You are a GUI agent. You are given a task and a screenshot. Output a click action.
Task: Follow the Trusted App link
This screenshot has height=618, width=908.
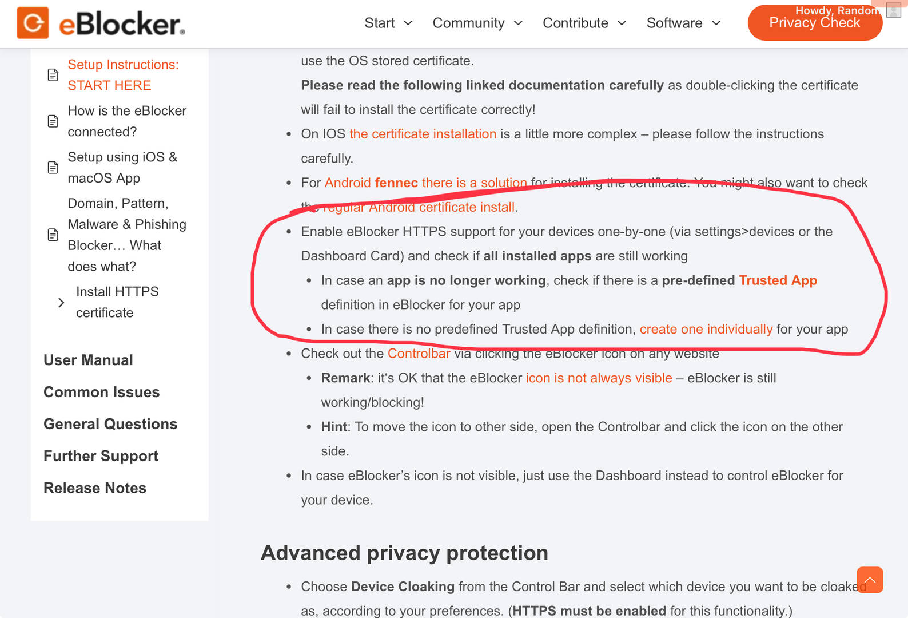point(778,280)
